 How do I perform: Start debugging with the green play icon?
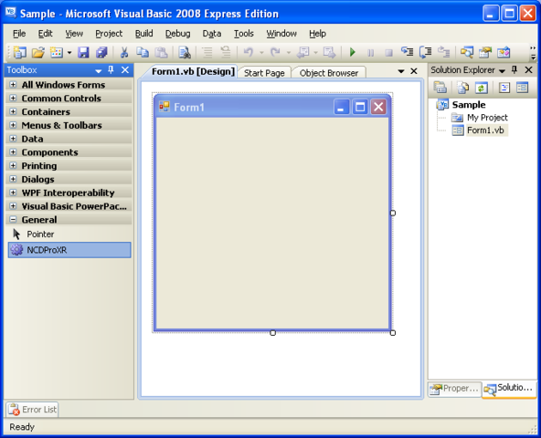(x=352, y=52)
